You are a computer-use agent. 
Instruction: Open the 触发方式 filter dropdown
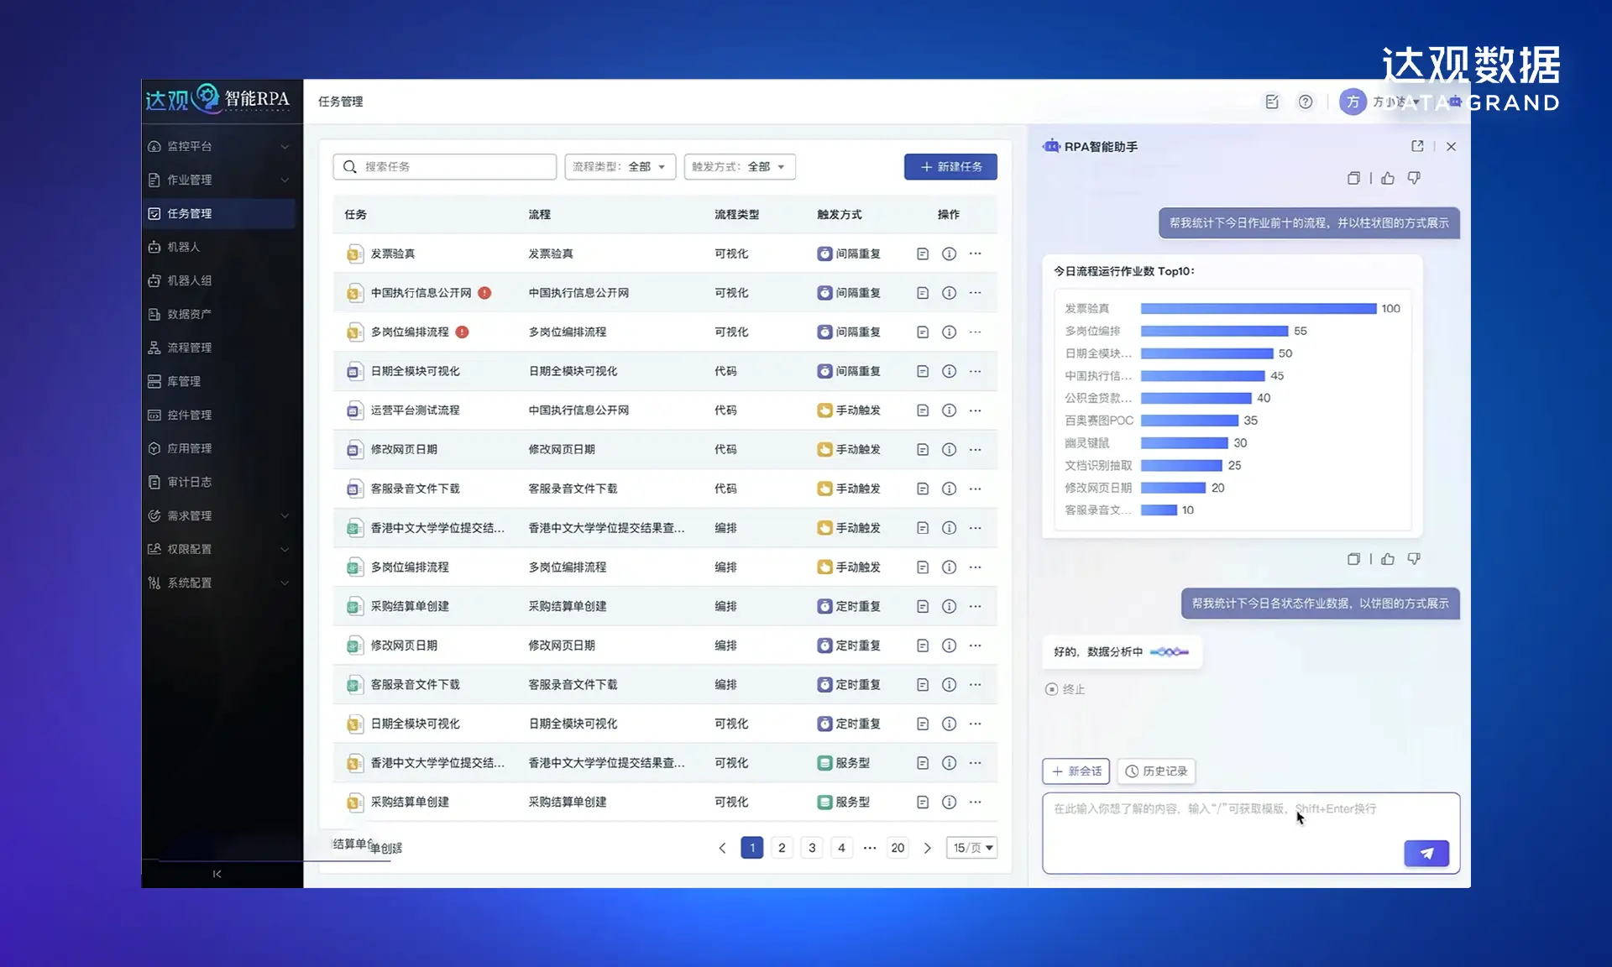(739, 167)
